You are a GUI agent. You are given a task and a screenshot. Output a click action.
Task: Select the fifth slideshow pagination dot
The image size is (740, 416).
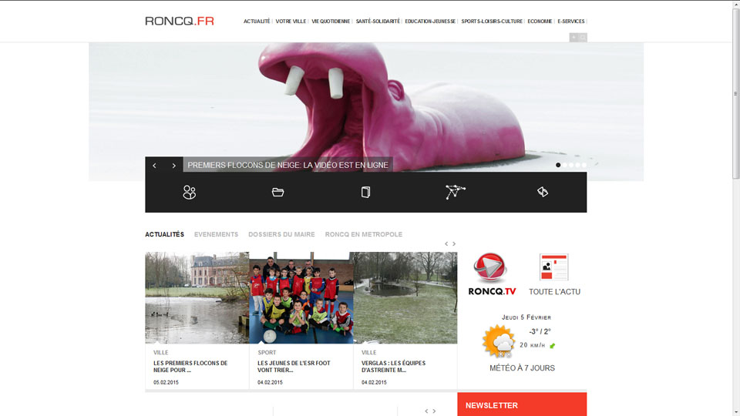pyautogui.click(x=584, y=165)
